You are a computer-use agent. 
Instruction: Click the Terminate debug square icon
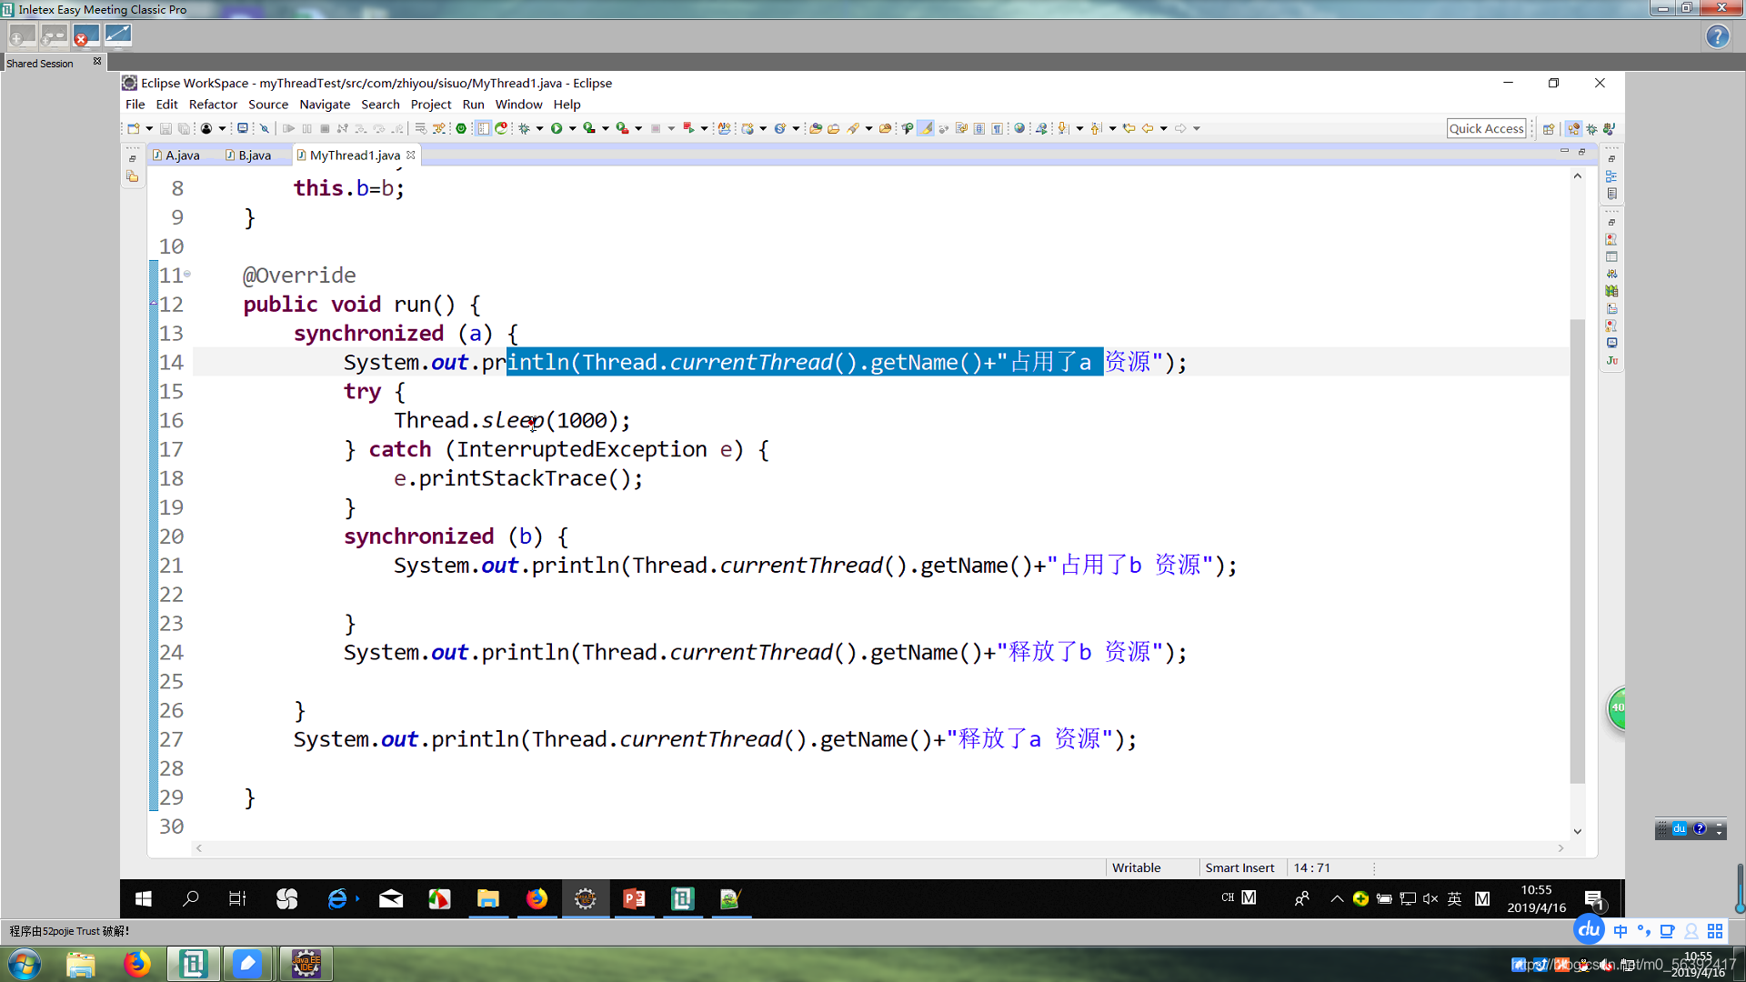pyautogui.click(x=325, y=128)
